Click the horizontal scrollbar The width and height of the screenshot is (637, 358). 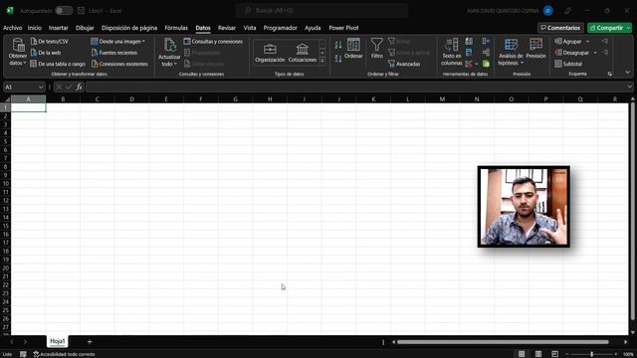pyautogui.click(x=503, y=342)
